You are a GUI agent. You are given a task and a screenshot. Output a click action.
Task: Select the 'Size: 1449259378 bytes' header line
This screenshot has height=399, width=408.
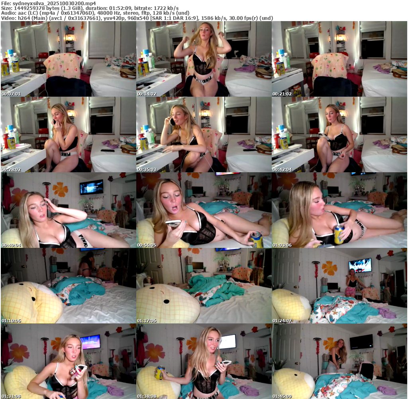pos(90,8)
